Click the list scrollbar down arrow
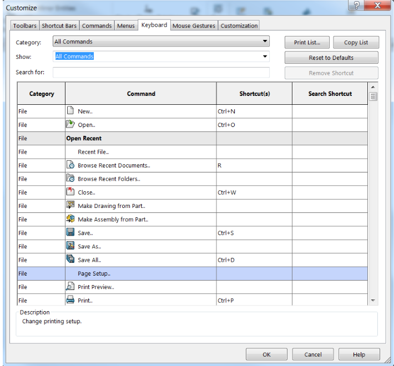The height and width of the screenshot is (366, 394). point(373,300)
